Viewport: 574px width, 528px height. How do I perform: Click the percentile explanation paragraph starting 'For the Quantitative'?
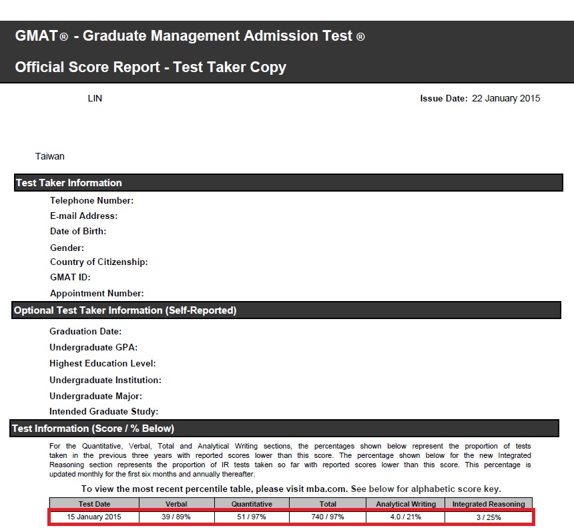click(x=290, y=461)
